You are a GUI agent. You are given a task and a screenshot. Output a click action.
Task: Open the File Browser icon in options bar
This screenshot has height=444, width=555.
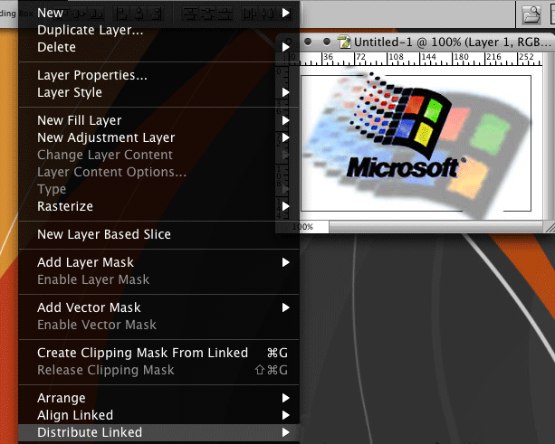tap(531, 14)
